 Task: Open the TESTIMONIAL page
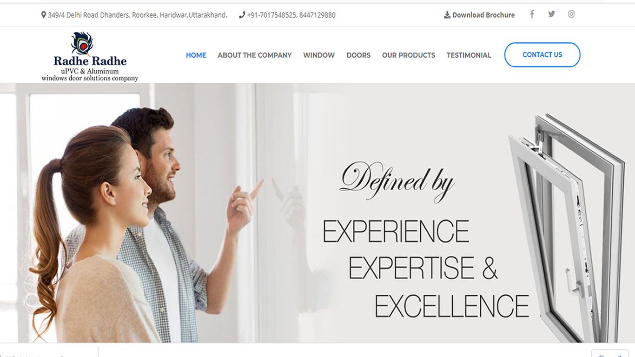[x=469, y=55]
